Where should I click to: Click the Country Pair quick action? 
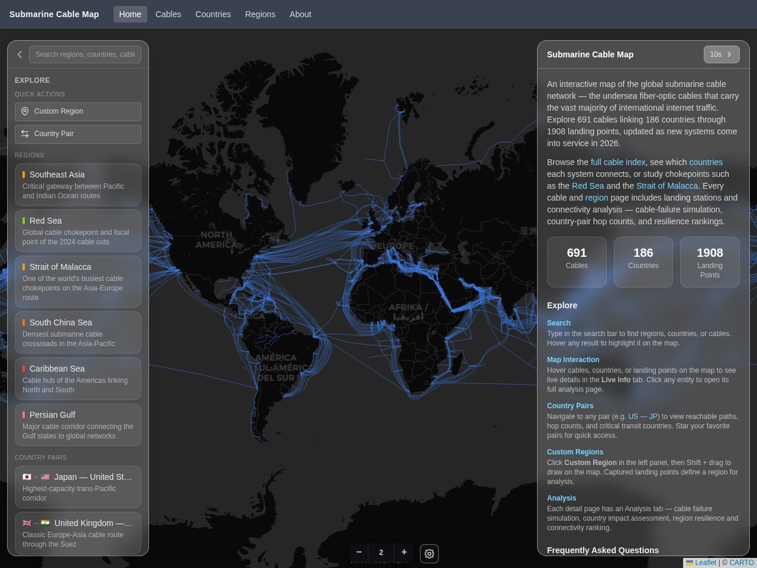78,134
